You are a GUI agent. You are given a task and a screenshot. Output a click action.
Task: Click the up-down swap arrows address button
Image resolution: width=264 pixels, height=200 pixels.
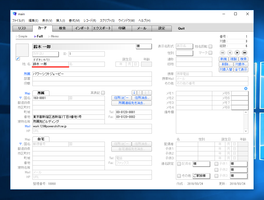(x=147, y=93)
